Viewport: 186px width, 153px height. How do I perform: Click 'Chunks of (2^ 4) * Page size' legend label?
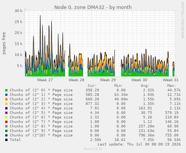tap(41, 108)
